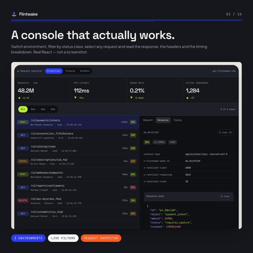Click the x-ratelimit-limit value 6000
The width and height of the screenshot is (253, 253).
tap(188, 168)
